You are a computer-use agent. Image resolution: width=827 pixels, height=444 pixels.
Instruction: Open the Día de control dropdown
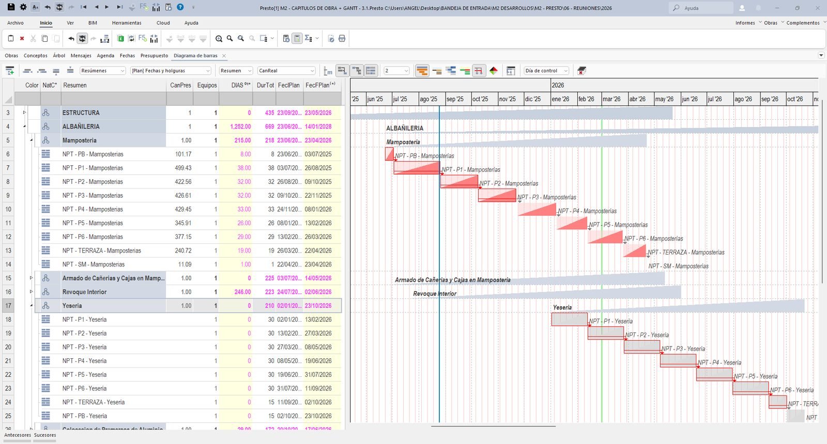click(546, 71)
